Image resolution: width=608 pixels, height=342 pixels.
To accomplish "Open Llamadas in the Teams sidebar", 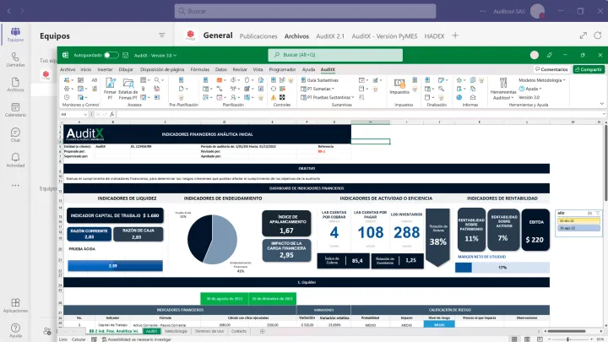I will (x=15, y=60).
